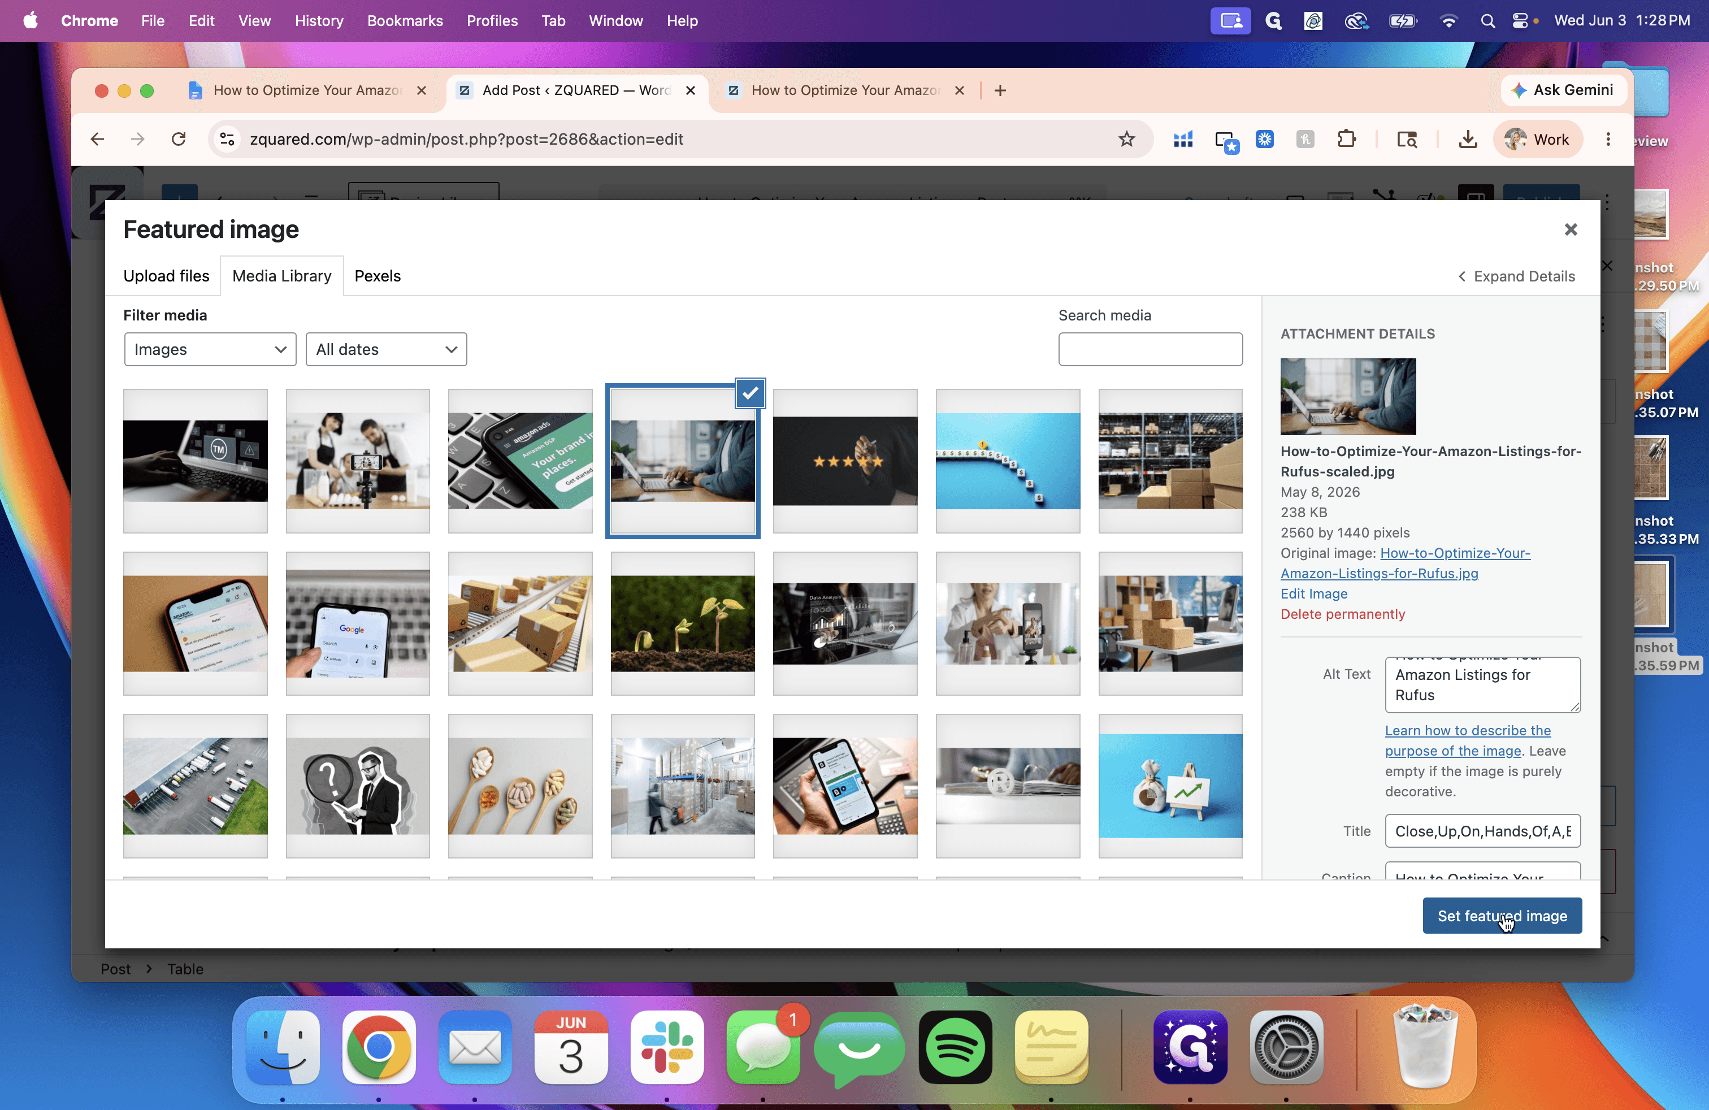Open Wi-Fi status in menu bar
This screenshot has height=1110, width=1709.
coord(1448,21)
